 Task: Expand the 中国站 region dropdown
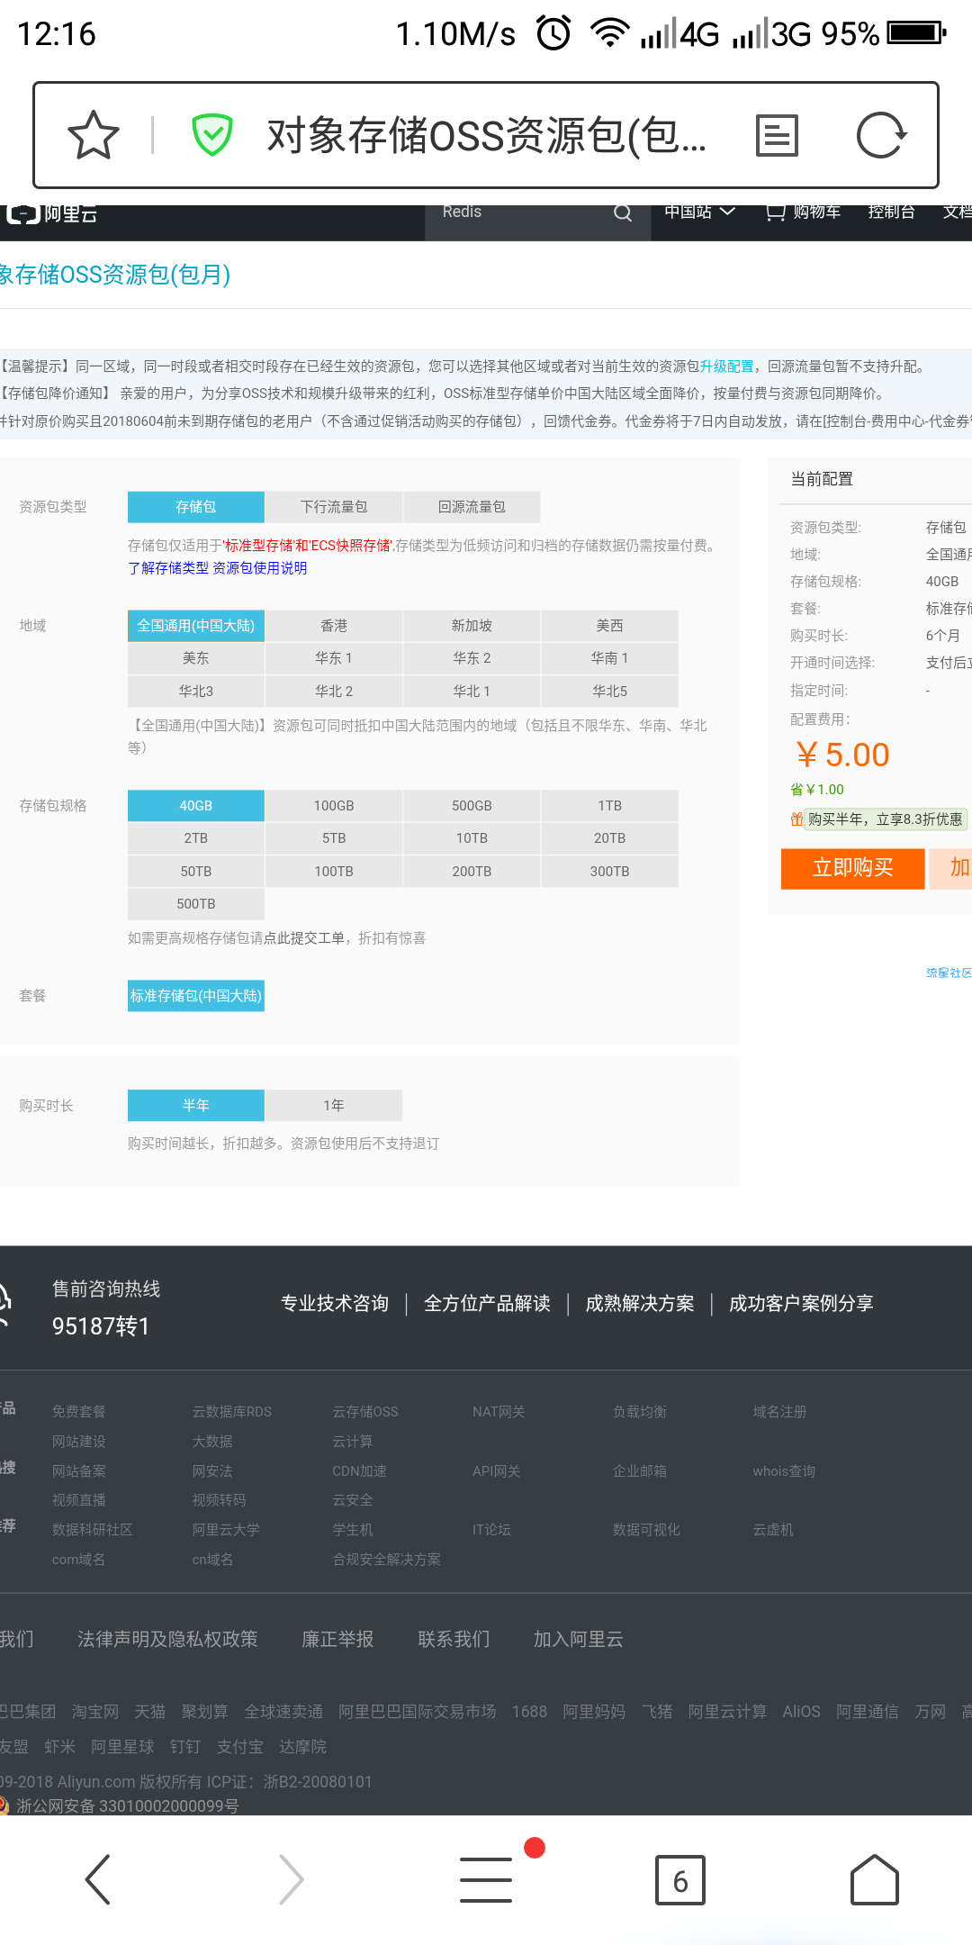700,213
